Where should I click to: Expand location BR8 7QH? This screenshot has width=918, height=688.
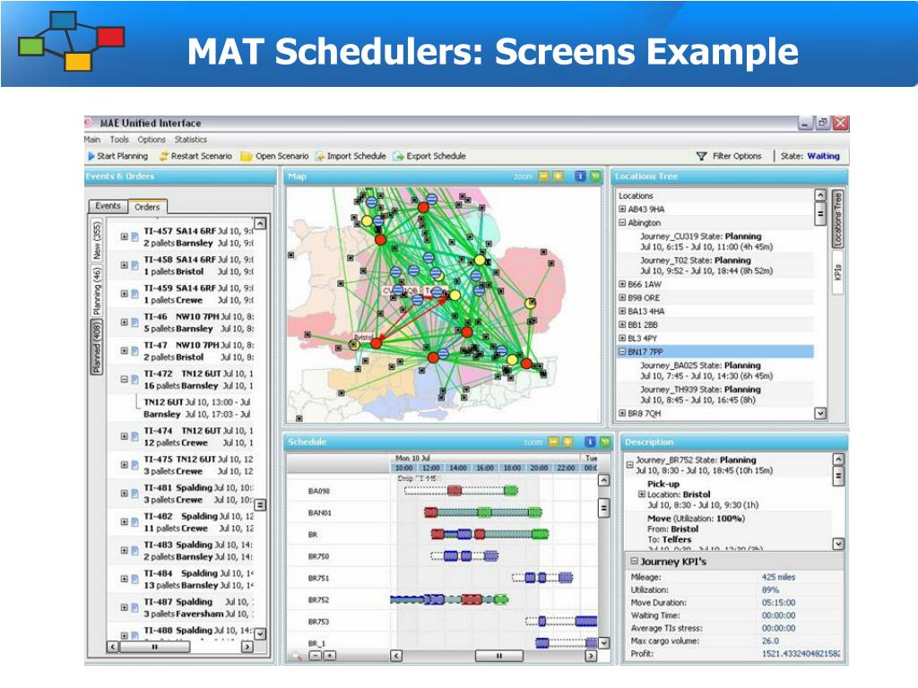pos(622,414)
